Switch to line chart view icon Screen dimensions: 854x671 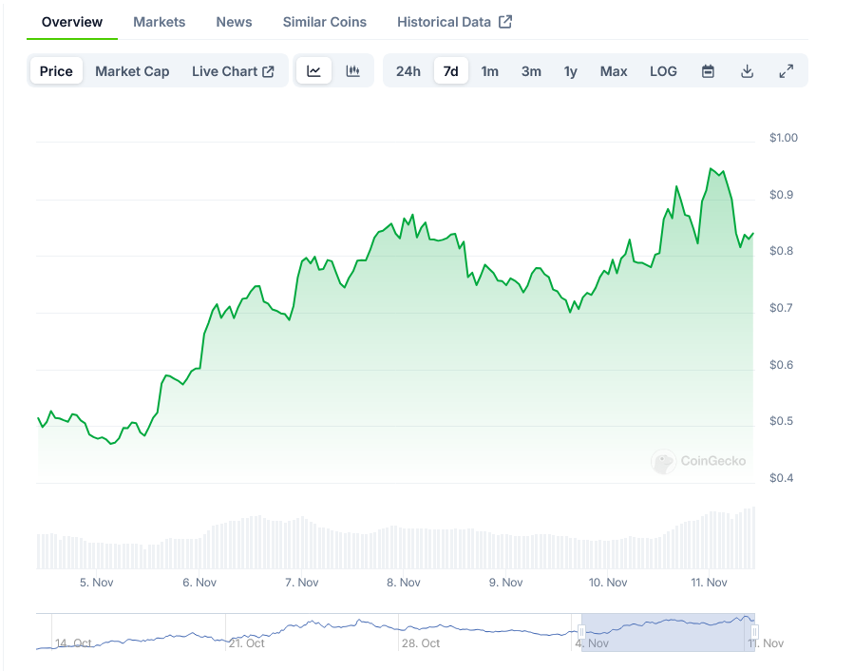point(313,71)
